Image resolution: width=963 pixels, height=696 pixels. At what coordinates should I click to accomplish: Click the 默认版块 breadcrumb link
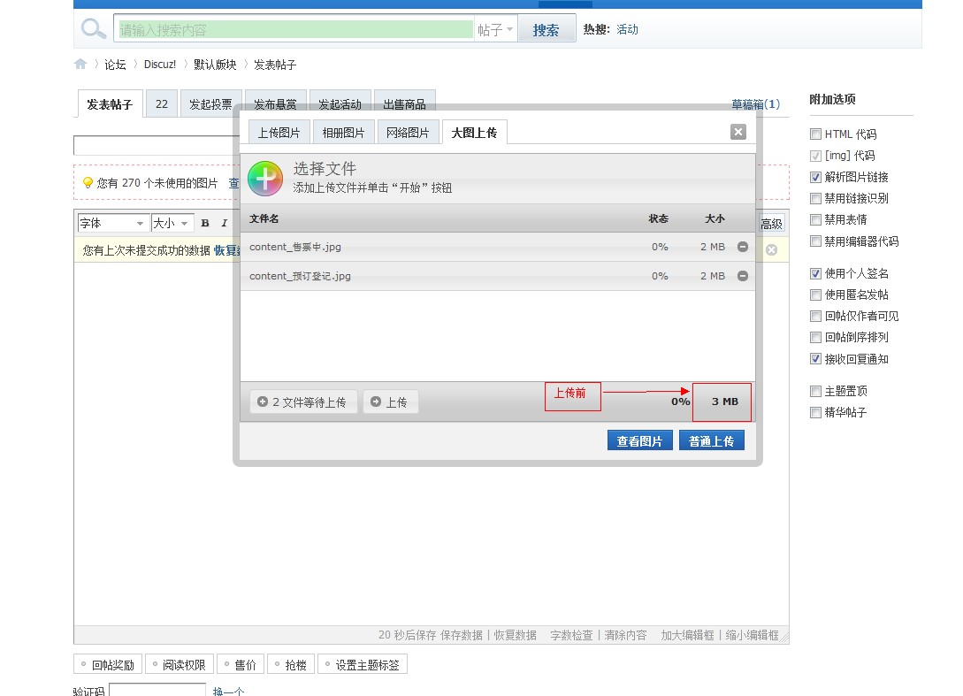tap(215, 64)
